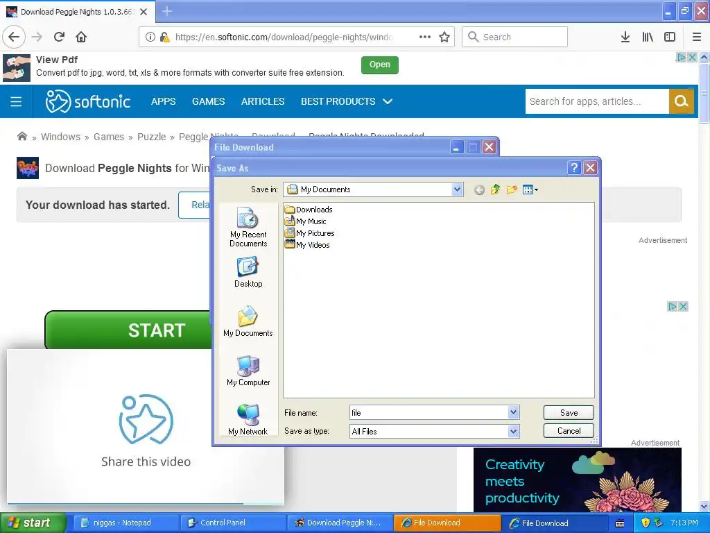
Task: Click the browser Search box
Action: [515, 37]
